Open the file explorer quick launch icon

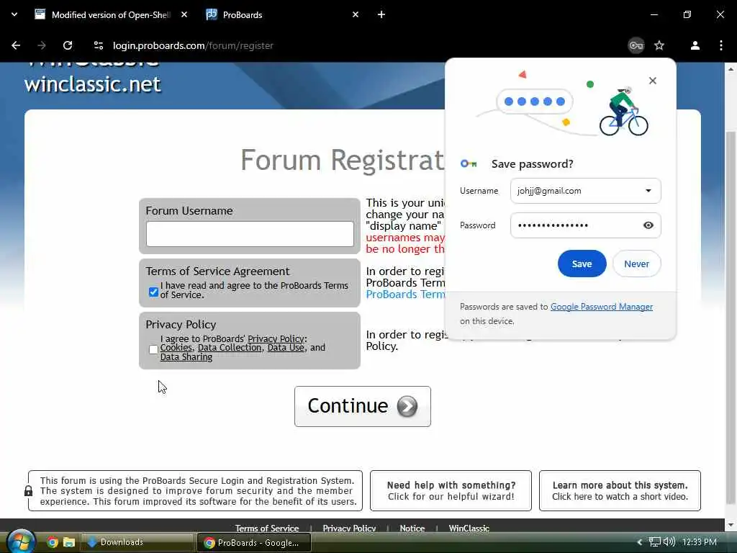(69, 542)
